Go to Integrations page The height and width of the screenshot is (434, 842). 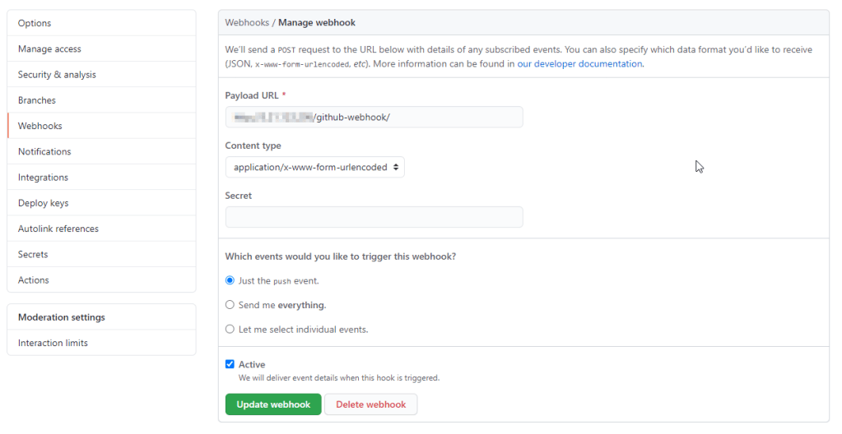(43, 178)
